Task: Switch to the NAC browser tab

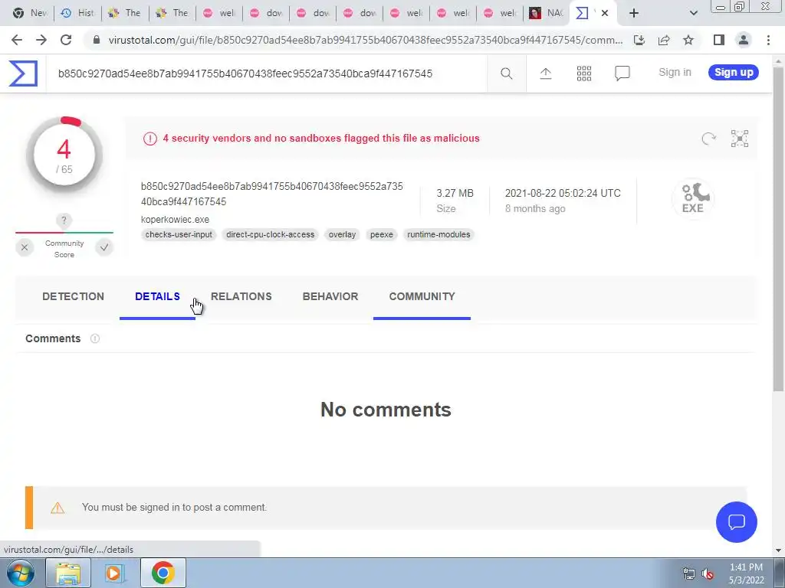Action: tap(547, 14)
